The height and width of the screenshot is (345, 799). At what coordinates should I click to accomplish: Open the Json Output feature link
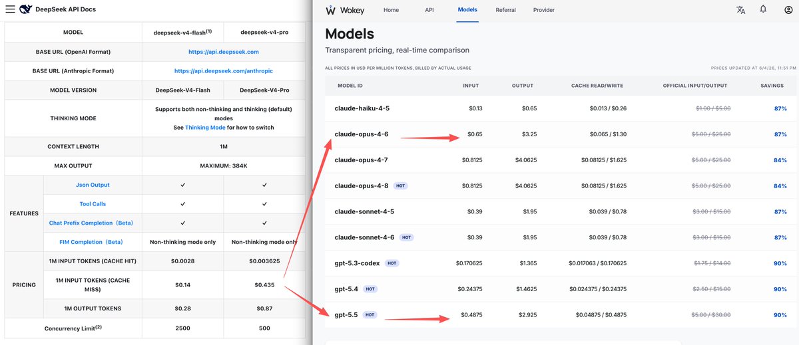pos(93,185)
